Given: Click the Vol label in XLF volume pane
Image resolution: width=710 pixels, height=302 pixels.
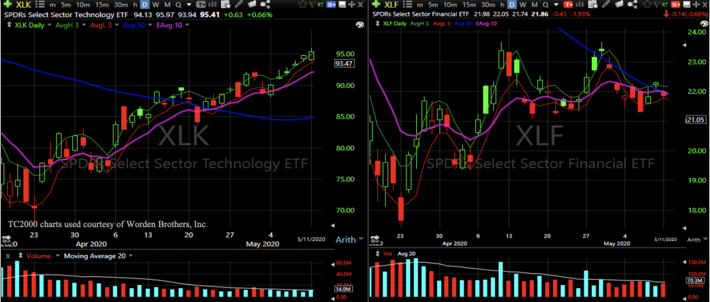Looking at the screenshot, I should click(x=389, y=253).
